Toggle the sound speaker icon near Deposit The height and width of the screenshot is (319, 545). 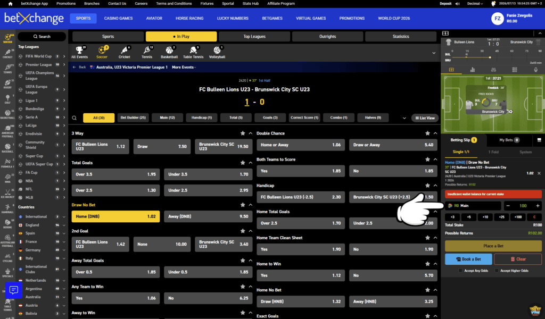tap(457, 4)
